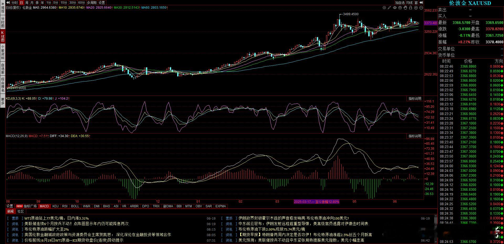
Task: Select W&R indicator tab
Action: coord(86,206)
